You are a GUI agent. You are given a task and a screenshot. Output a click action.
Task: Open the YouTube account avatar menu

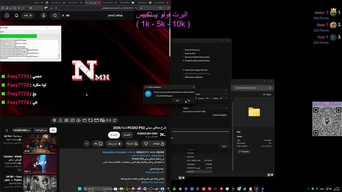(7, 15)
